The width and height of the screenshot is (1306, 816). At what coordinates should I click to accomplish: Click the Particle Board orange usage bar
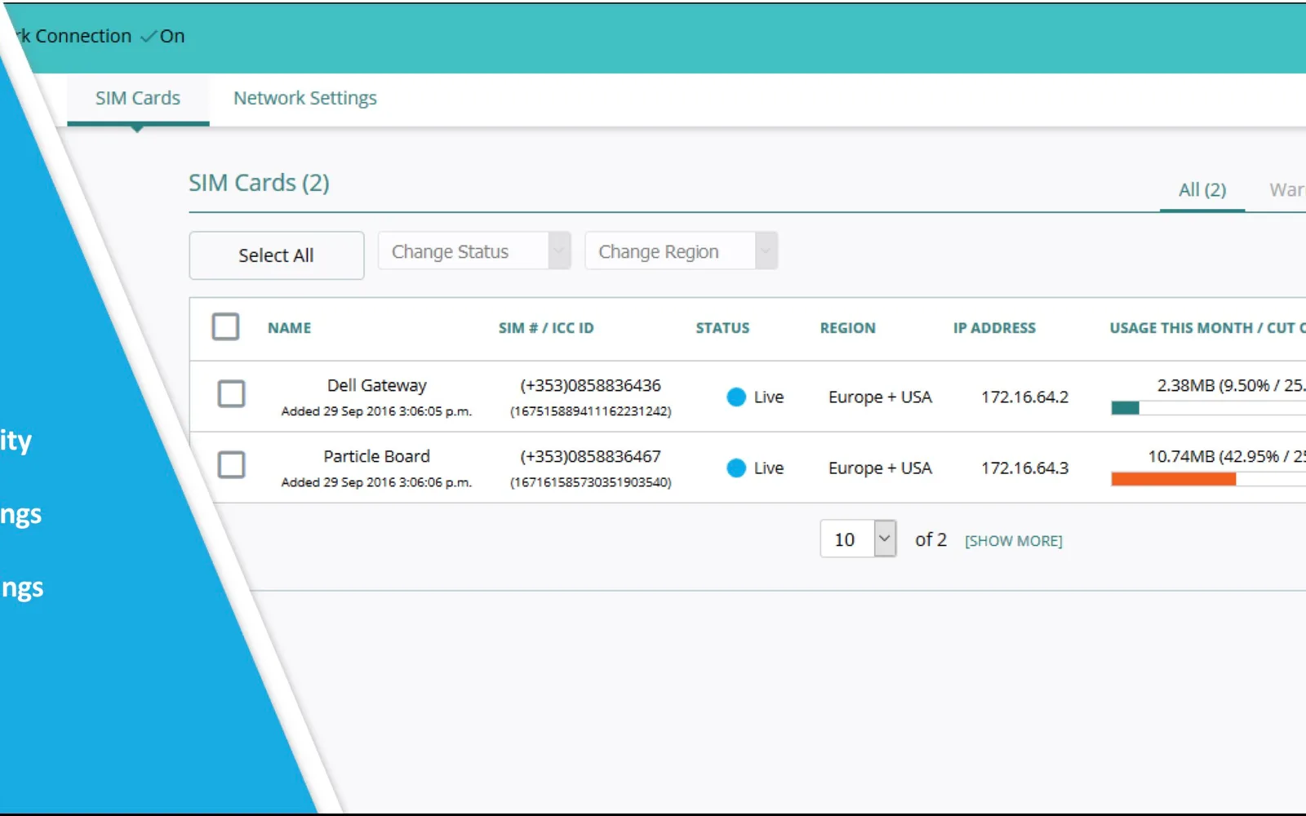coord(1174,479)
